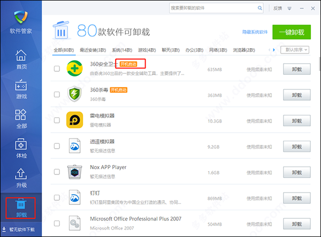Open the 默认排序 sort dropdown
Viewport: 321px width, 237px height.
point(295,50)
